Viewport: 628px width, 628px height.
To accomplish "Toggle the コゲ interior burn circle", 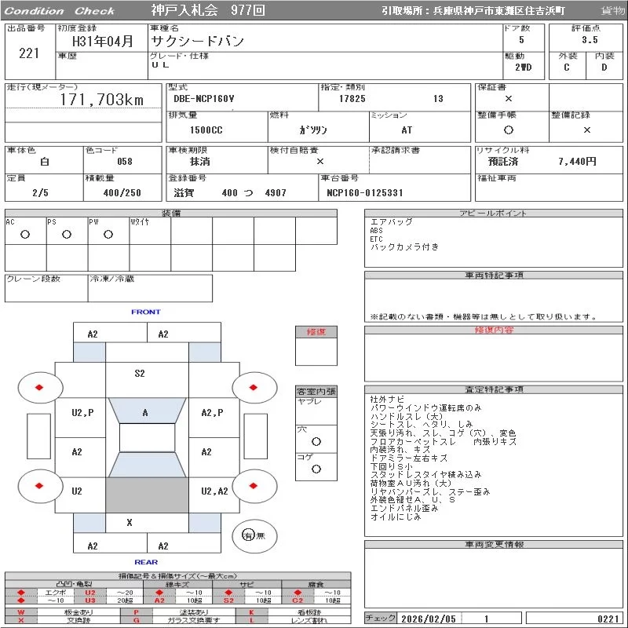I will click(316, 469).
